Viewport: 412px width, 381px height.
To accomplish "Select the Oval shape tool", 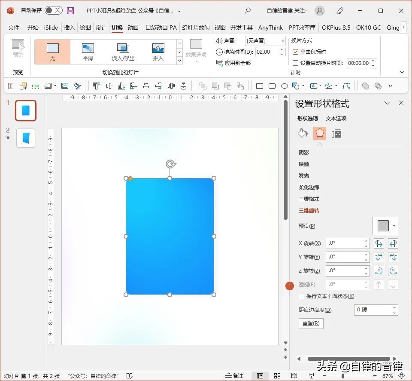I will 285,86.
